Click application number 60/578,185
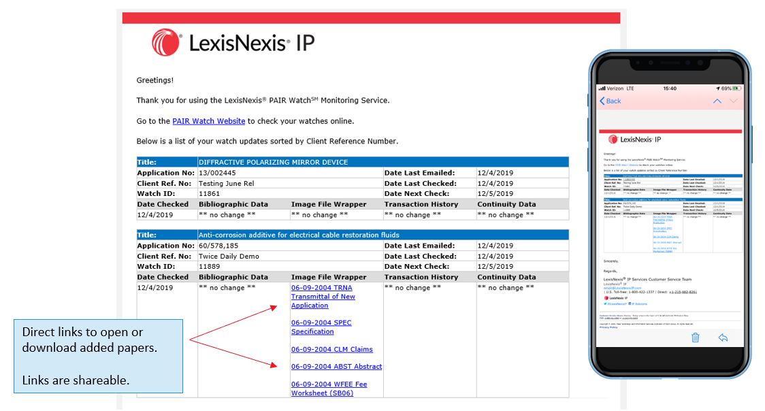This screenshot has height=411, width=765. [218, 246]
